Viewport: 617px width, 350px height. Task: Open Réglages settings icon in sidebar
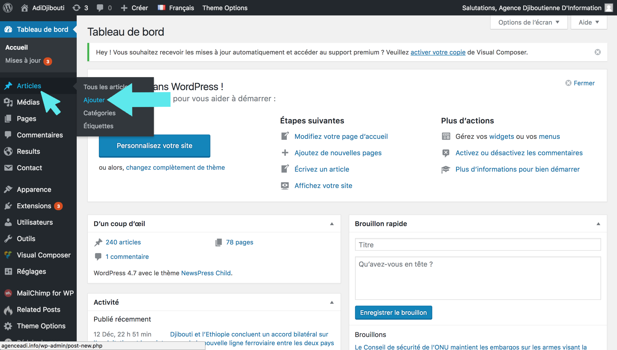8,271
